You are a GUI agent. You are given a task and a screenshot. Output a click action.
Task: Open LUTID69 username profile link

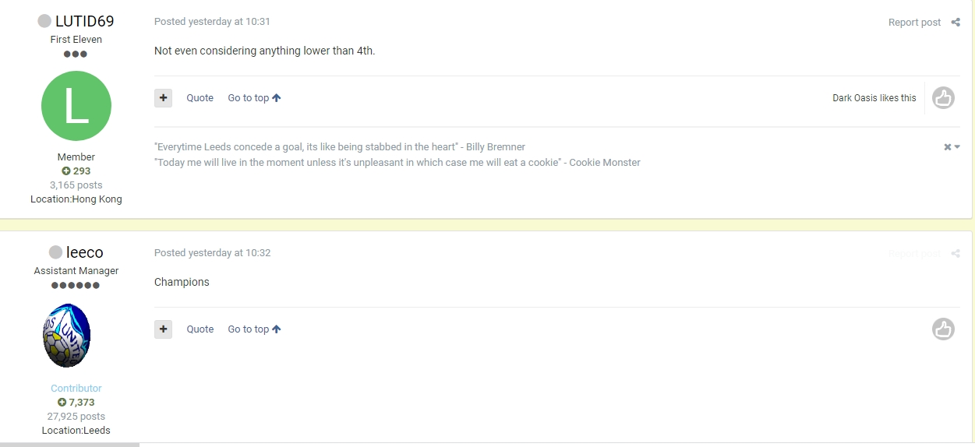pos(85,21)
